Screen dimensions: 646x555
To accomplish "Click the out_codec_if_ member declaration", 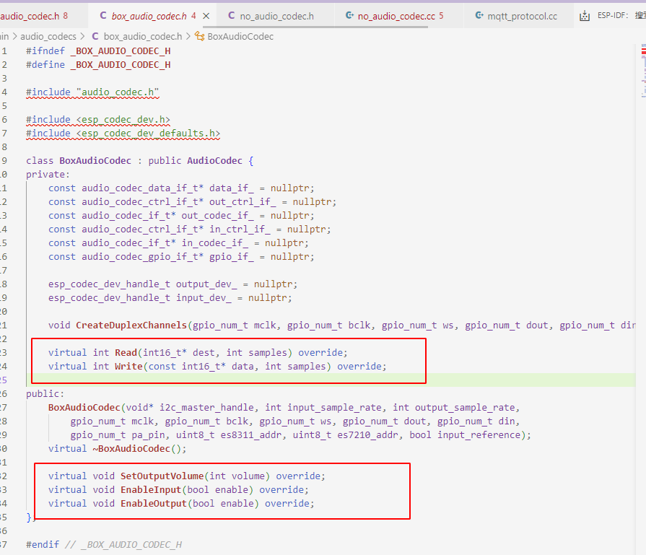I will (x=181, y=216).
